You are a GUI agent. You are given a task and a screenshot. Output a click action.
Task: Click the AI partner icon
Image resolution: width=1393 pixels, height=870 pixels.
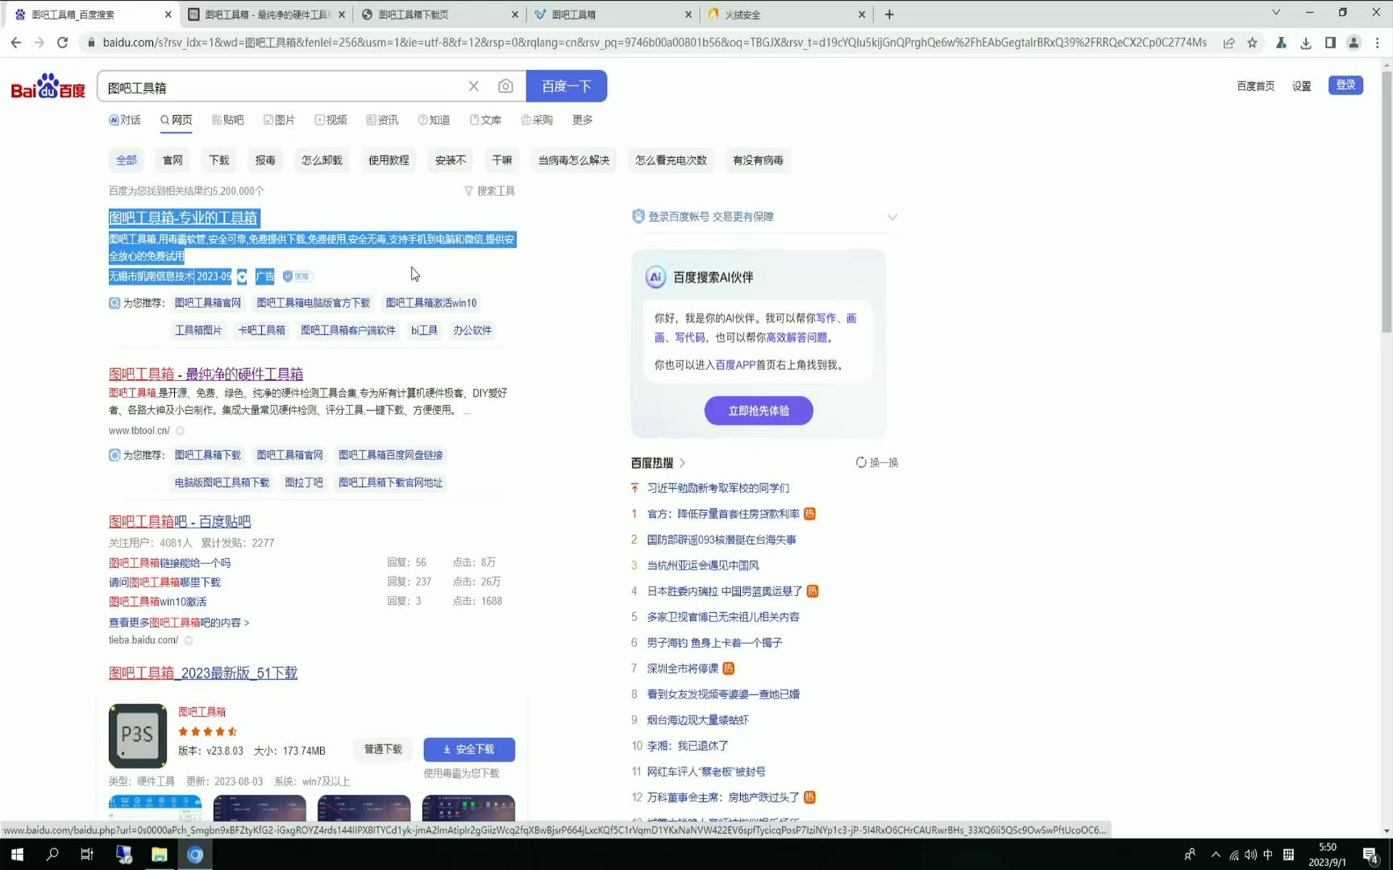[x=655, y=277]
